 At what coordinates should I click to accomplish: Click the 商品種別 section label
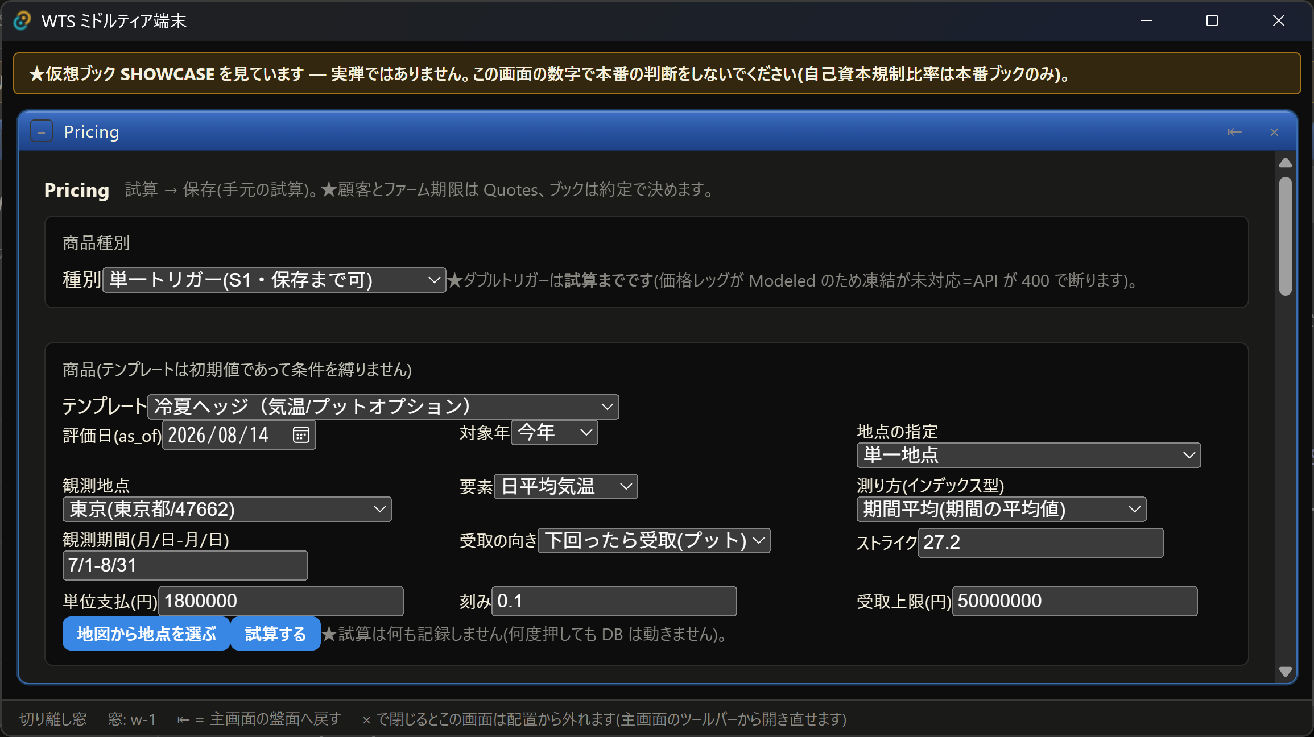[96, 243]
